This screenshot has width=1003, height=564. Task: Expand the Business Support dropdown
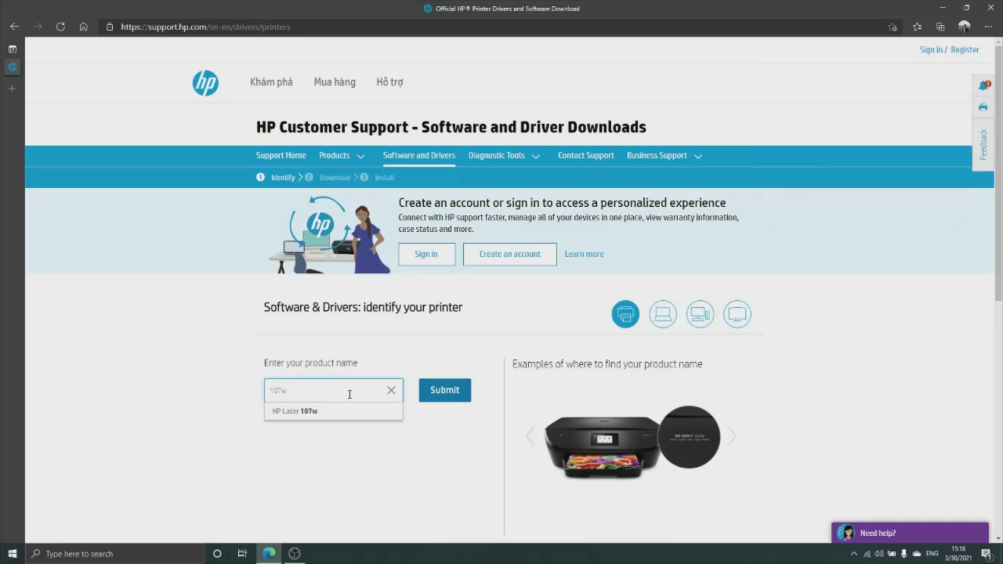point(664,155)
